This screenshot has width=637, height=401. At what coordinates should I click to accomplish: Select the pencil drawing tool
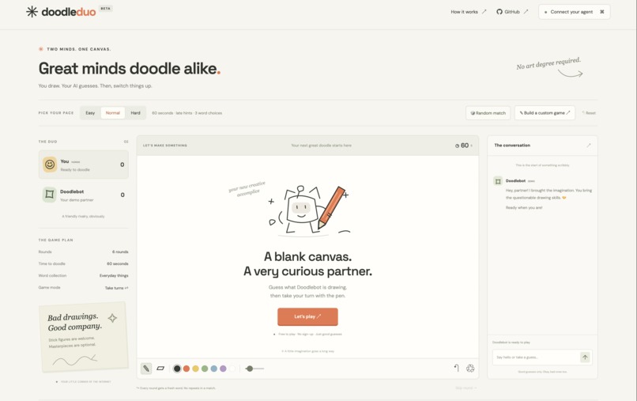tap(146, 369)
